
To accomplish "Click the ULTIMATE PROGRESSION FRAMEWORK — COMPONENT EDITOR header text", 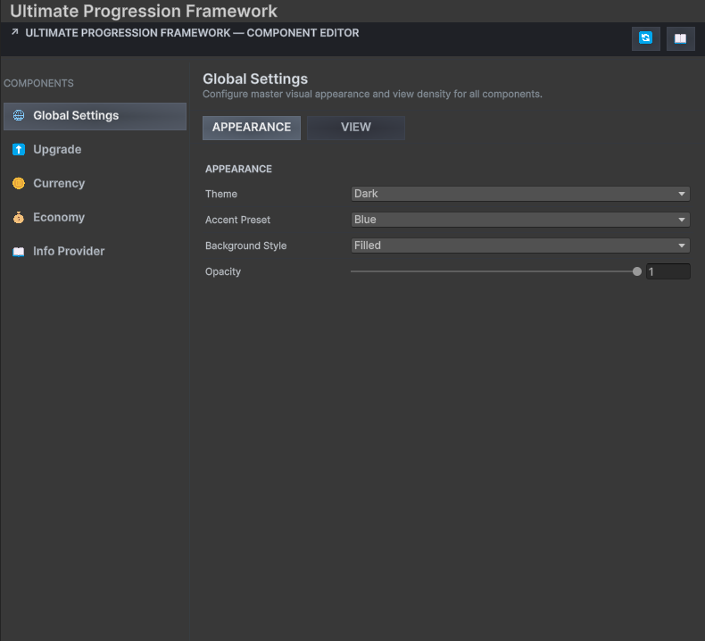I will [x=192, y=33].
